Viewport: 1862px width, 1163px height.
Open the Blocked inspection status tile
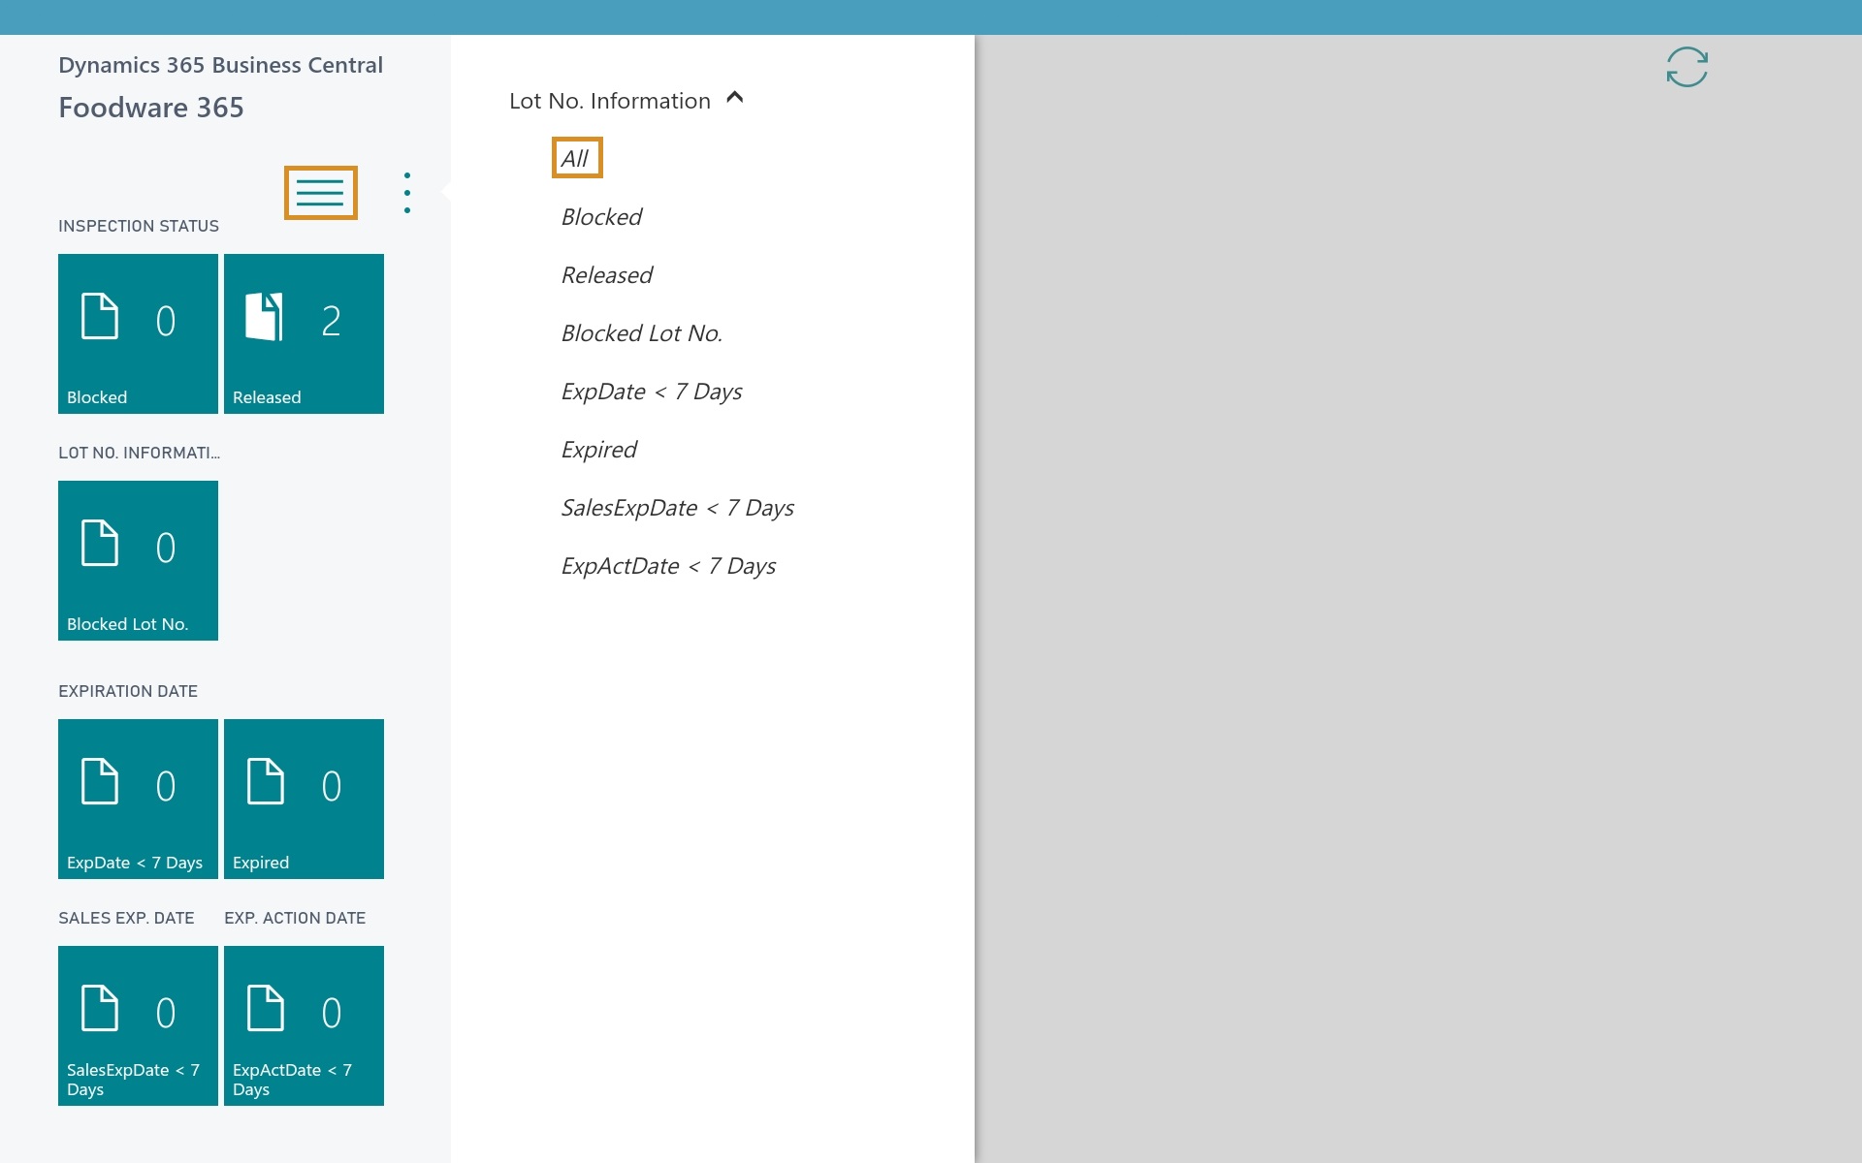pos(138,333)
